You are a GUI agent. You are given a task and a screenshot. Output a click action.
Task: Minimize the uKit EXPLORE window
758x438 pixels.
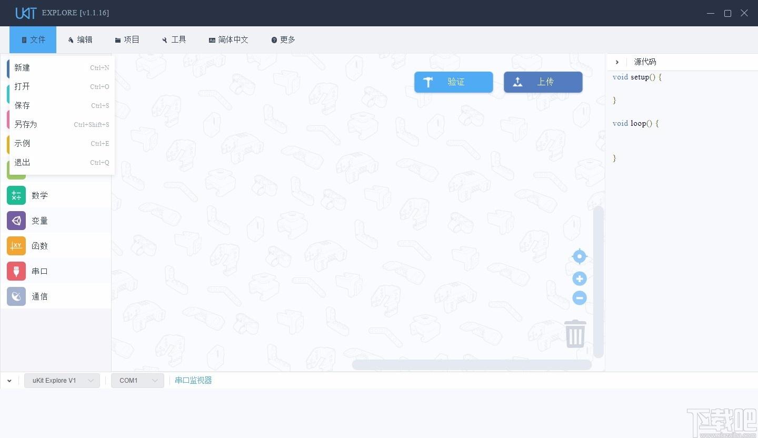tap(711, 13)
